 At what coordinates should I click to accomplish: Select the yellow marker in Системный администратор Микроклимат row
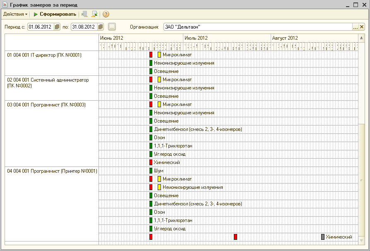[159, 80]
